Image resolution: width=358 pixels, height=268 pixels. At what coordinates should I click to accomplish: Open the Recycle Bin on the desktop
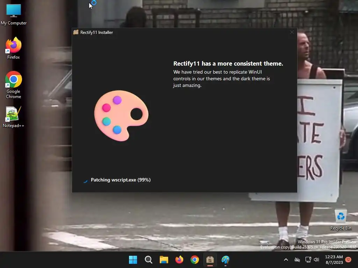pyautogui.click(x=341, y=220)
